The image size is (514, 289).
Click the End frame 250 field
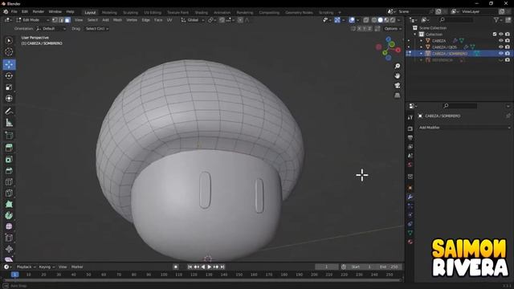[x=389, y=267]
